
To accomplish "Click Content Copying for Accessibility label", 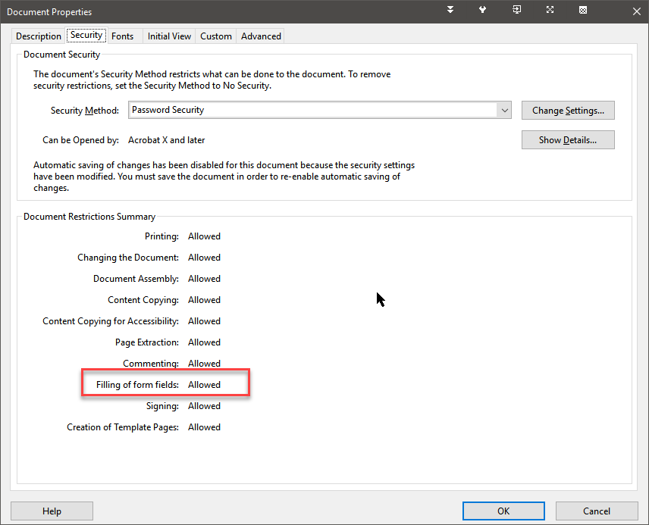I will (111, 321).
